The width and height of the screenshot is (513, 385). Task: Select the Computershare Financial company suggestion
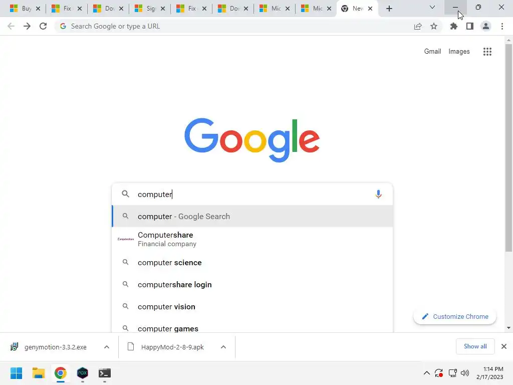252,239
